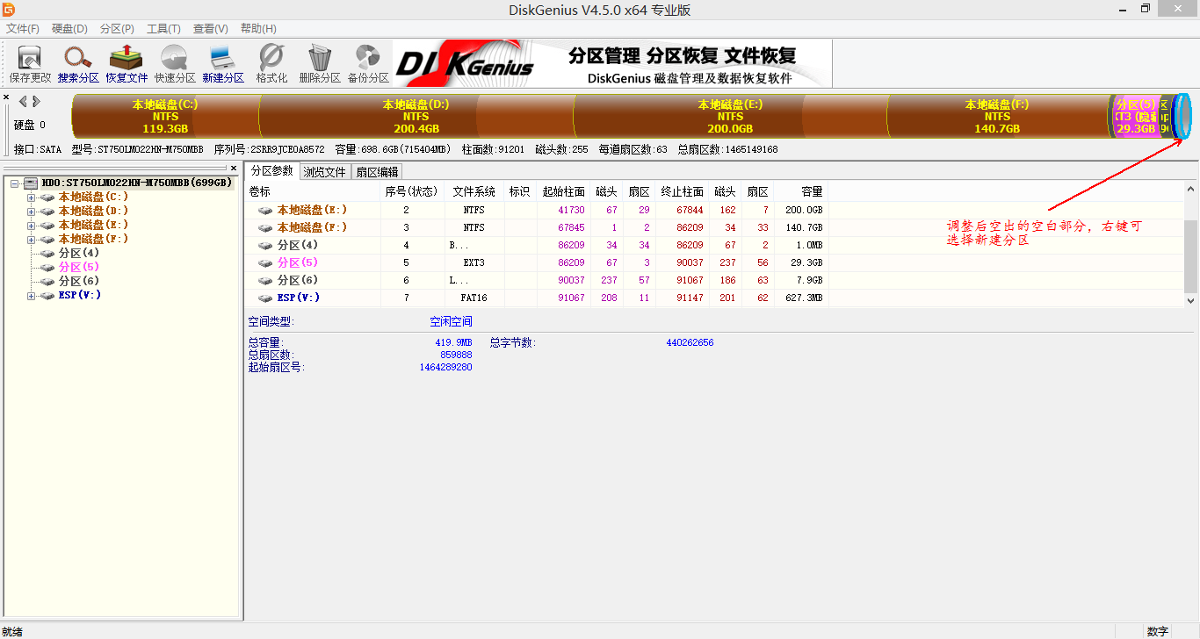This screenshot has width=1200, height=639.
Task: Open the 工具(T) menu
Action: (x=163, y=29)
